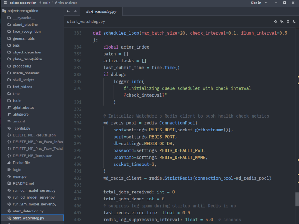Click on scheduler_loop function name
The width and height of the screenshot is (299, 224).
point(121,33)
